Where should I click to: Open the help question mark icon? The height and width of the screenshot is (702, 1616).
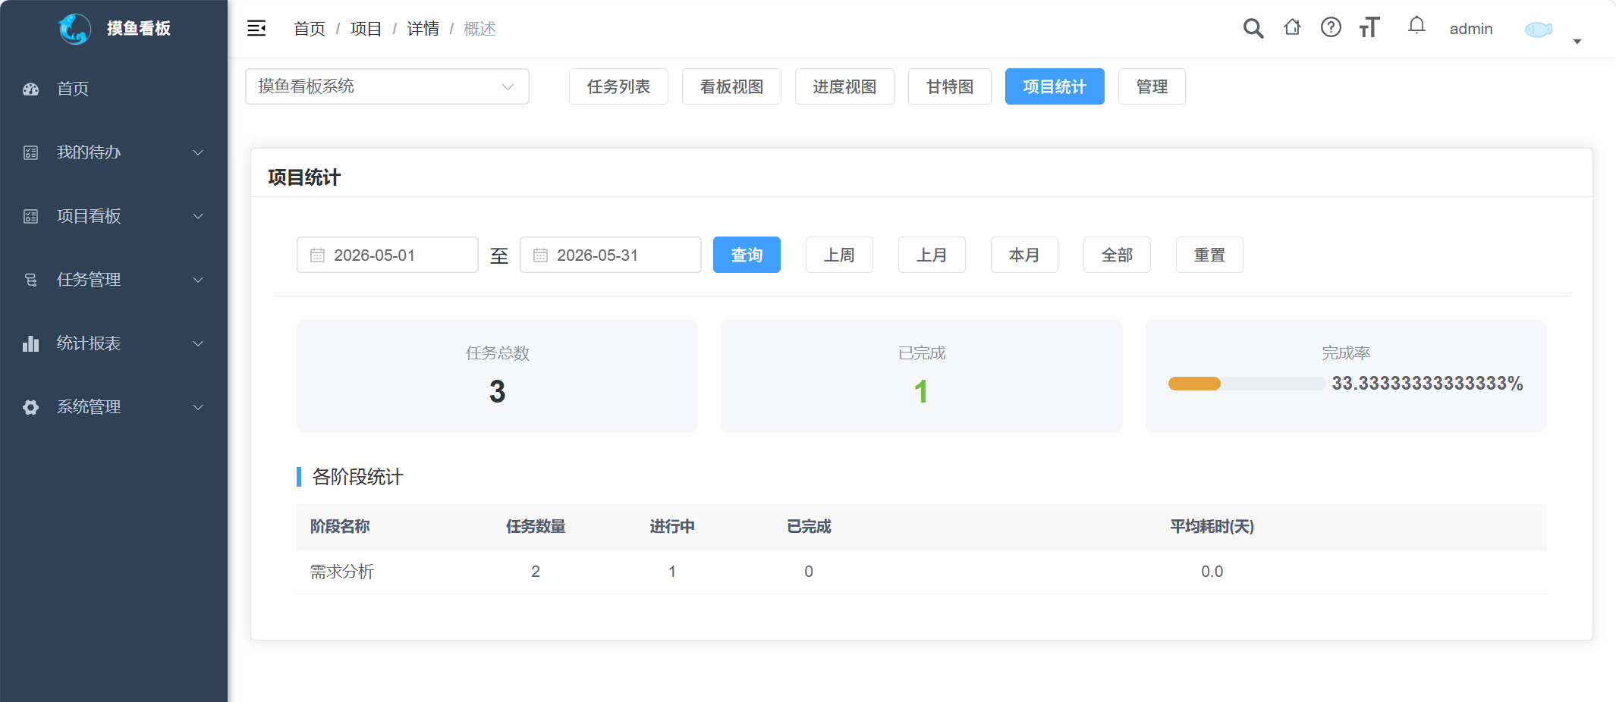tap(1331, 28)
